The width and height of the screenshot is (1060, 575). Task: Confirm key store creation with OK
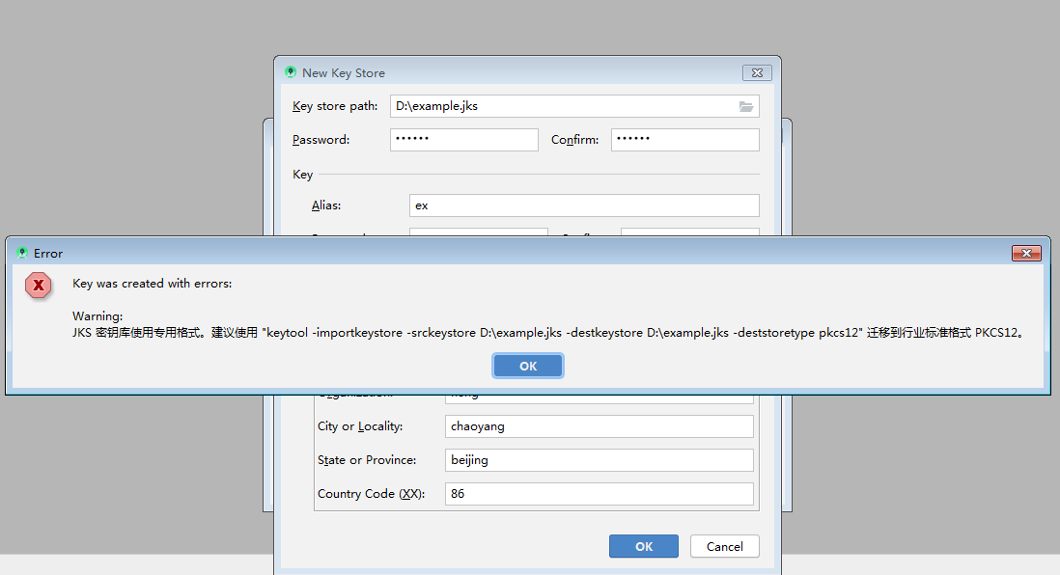pyautogui.click(x=643, y=545)
